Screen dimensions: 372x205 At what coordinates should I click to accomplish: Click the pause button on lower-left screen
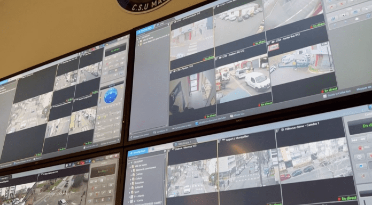click(102, 181)
